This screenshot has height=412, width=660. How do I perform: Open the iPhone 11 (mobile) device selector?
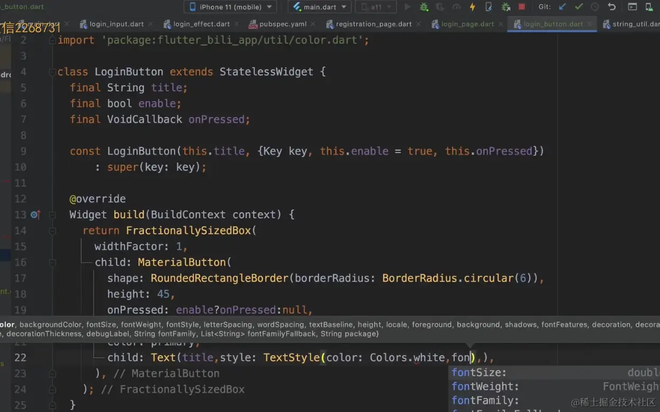[x=230, y=7]
